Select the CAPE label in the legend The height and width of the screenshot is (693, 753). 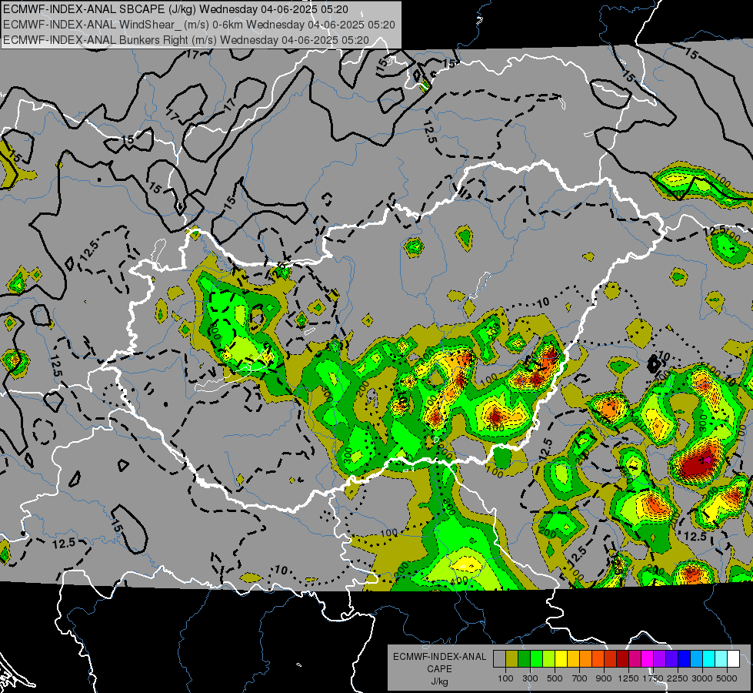[439, 669]
